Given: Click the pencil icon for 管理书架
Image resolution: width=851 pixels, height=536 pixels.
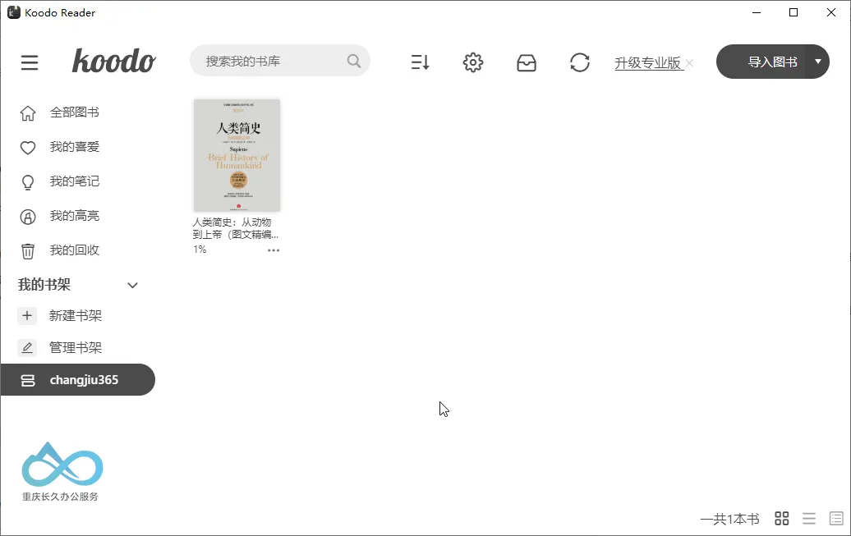Looking at the screenshot, I should [27, 348].
